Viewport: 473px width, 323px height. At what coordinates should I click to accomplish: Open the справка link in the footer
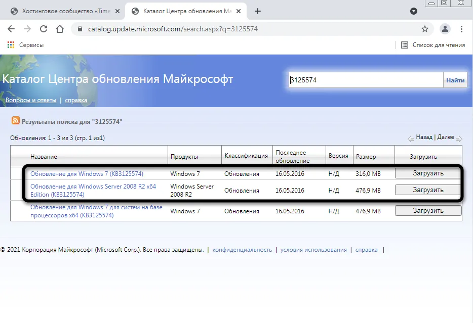click(366, 250)
